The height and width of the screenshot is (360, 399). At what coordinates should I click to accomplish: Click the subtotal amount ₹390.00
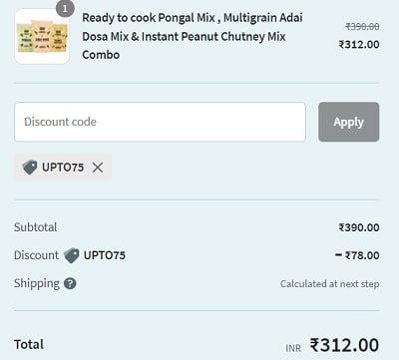pyautogui.click(x=359, y=227)
